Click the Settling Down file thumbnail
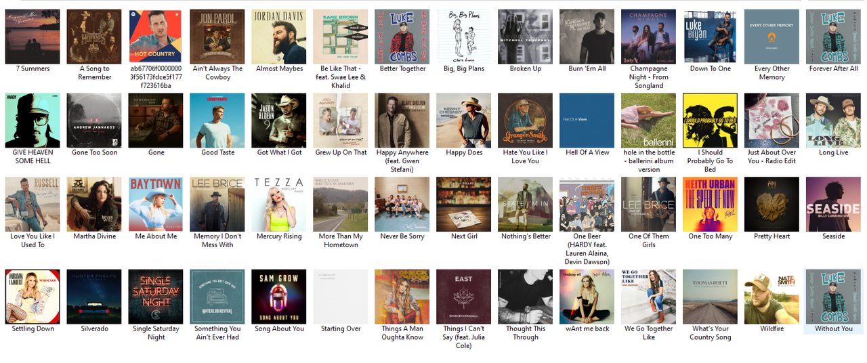 (33, 297)
